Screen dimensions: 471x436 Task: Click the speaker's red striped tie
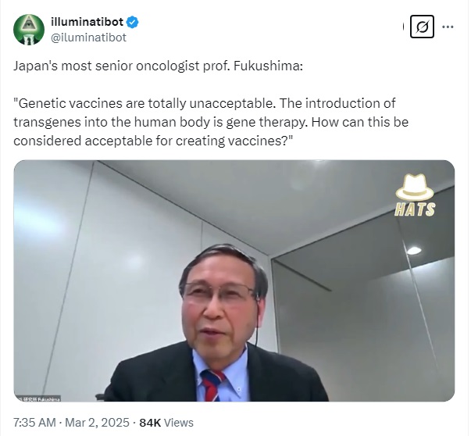tap(212, 385)
